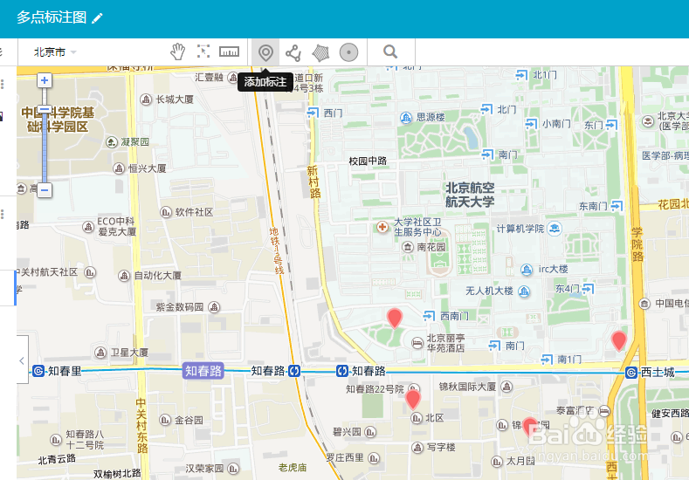Image resolution: width=689 pixels, height=480 pixels.
Task: Click the 罗庄西里 residential icon
Action: click(x=374, y=458)
